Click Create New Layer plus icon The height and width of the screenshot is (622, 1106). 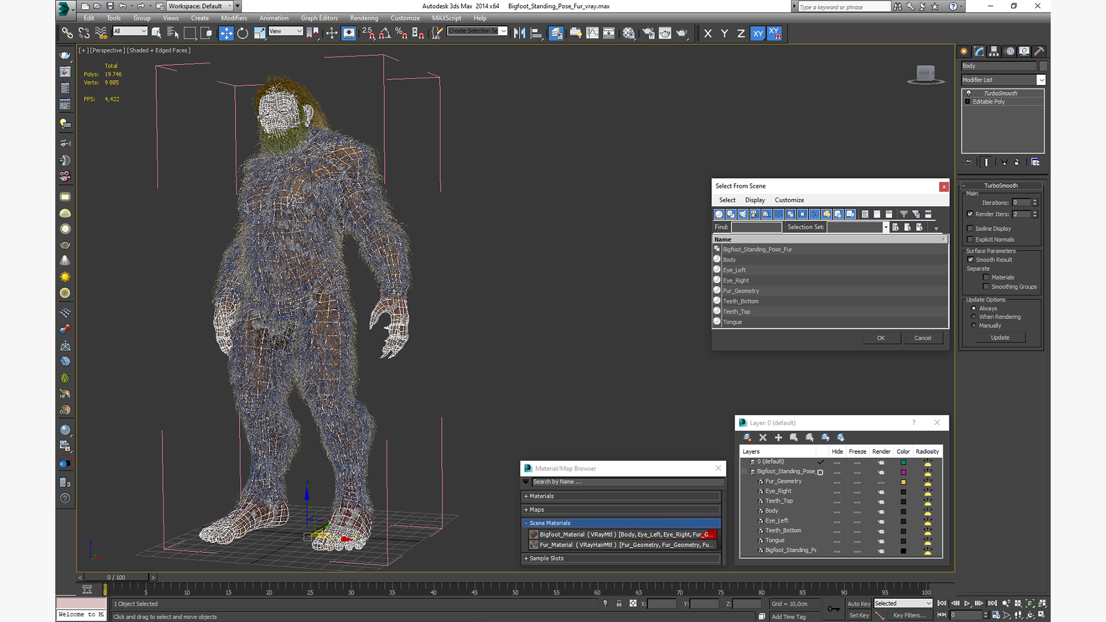tap(778, 438)
